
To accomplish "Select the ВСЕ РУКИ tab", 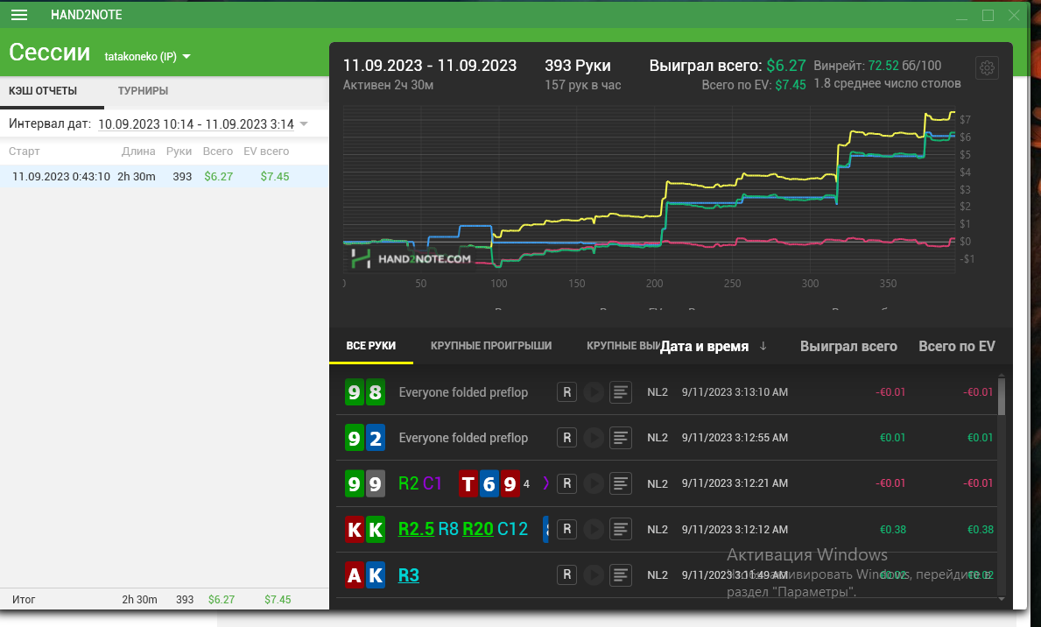I will click(371, 345).
